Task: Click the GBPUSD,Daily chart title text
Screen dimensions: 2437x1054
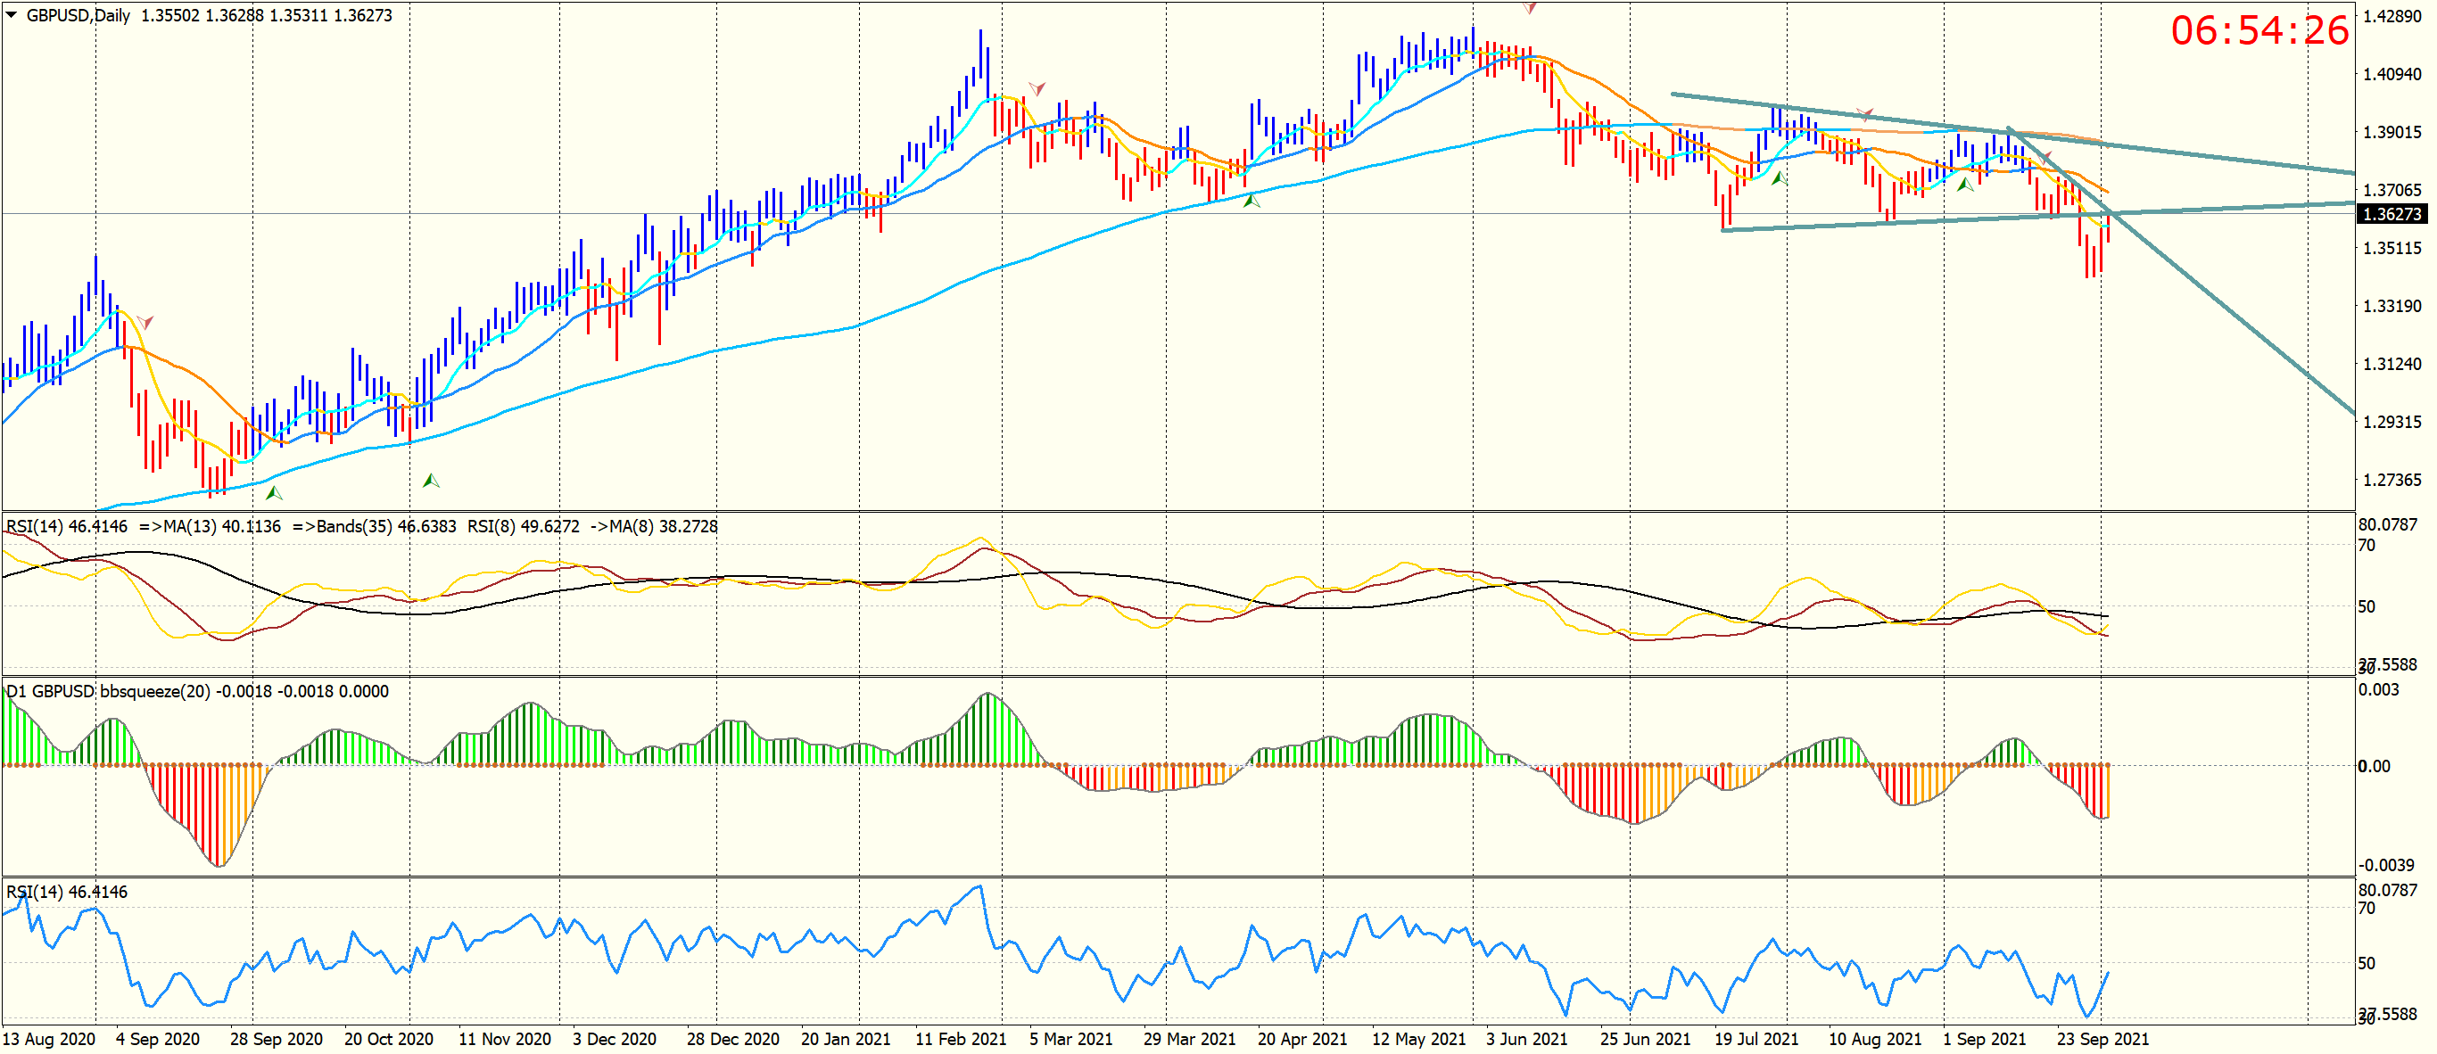Action: click(x=78, y=15)
